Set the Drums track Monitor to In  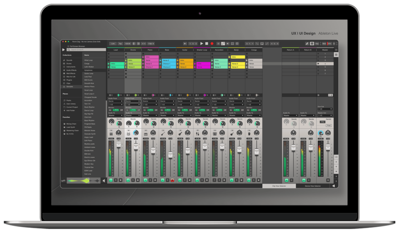(127, 110)
